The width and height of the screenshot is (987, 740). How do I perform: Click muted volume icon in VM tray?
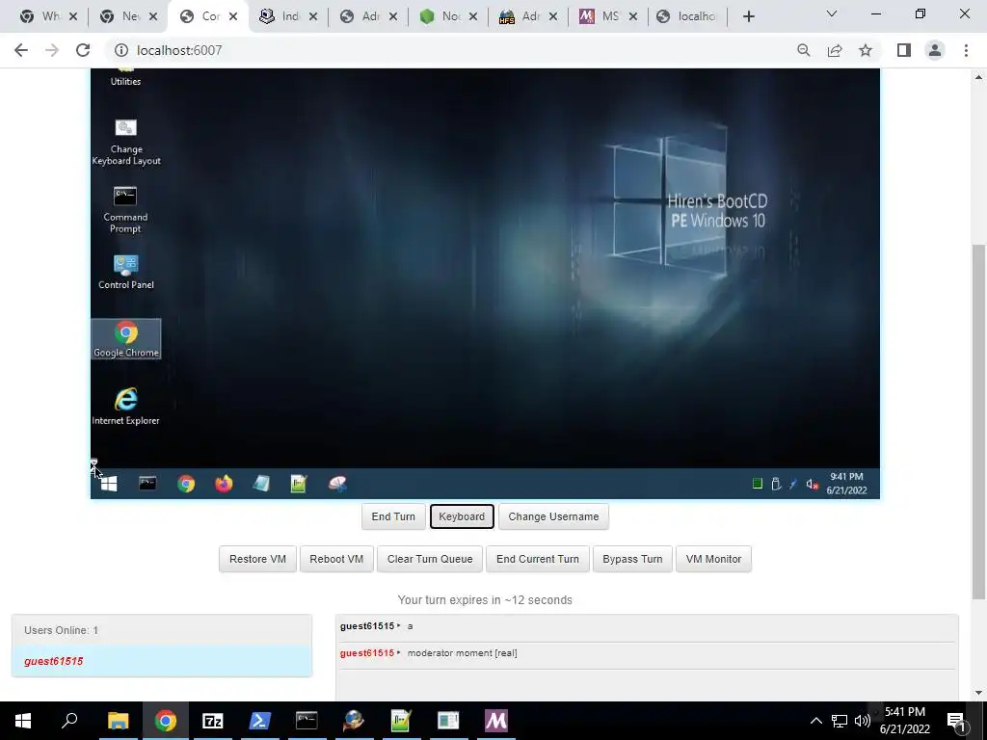click(812, 484)
